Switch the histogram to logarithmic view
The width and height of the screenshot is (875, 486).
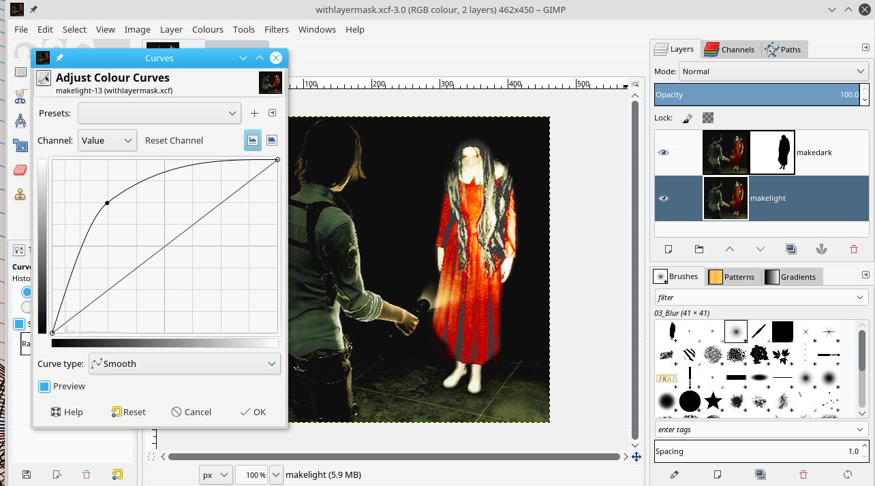(x=272, y=140)
